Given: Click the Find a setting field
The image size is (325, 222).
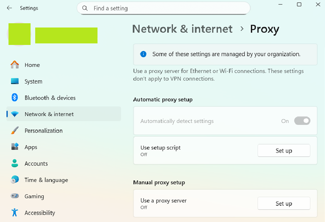Looking at the screenshot, I should click(x=166, y=8).
